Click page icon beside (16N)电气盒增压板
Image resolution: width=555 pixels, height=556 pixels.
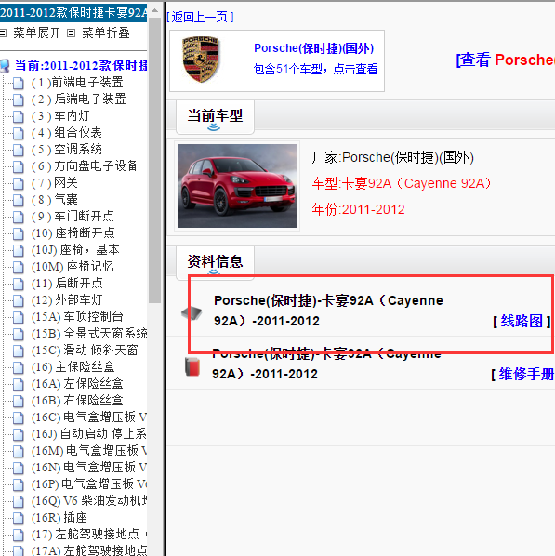[18, 468]
